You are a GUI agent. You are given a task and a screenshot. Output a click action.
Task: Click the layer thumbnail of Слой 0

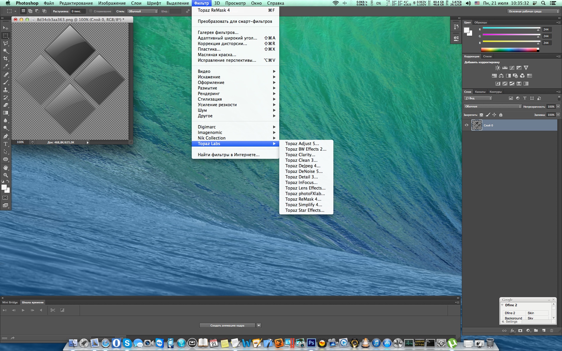(477, 125)
